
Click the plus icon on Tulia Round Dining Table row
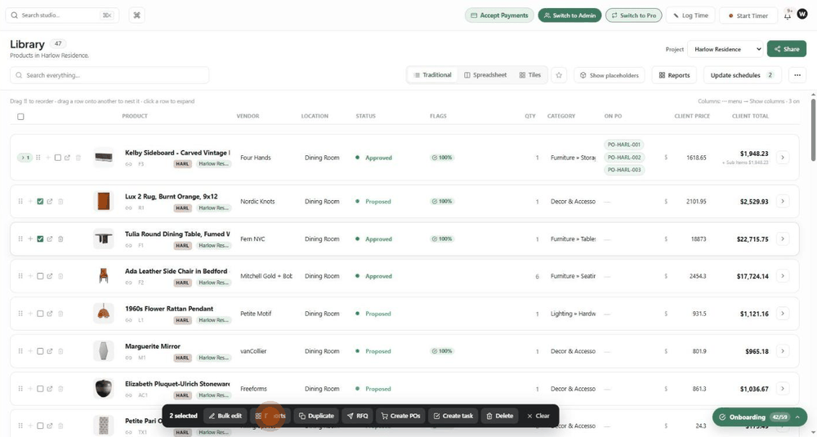[x=30, y=239]
